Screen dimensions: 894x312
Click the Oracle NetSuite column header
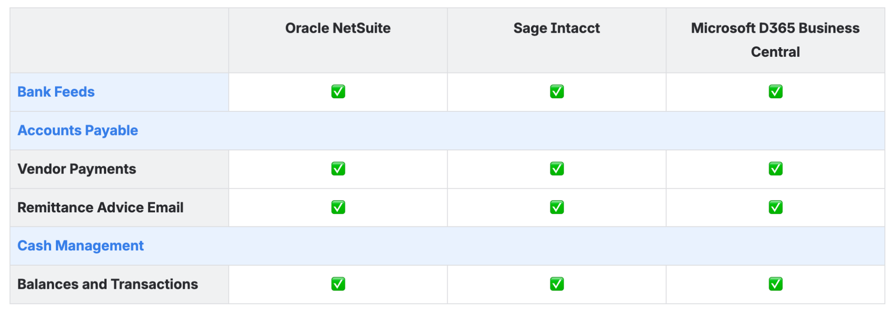tap(338, 28)
